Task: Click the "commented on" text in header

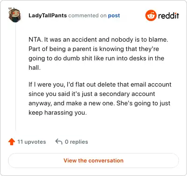Action: click(87, 15)
